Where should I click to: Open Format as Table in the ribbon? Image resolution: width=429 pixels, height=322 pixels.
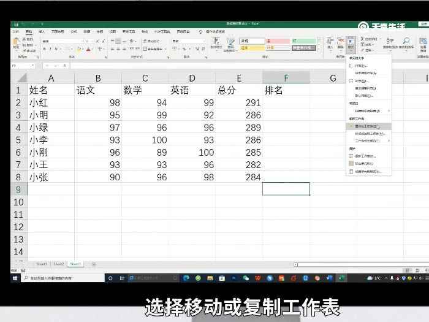pyautogui.click(x=230, y=45)
